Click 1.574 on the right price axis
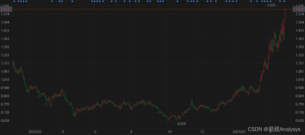305x135 pixels. (300, 14)
